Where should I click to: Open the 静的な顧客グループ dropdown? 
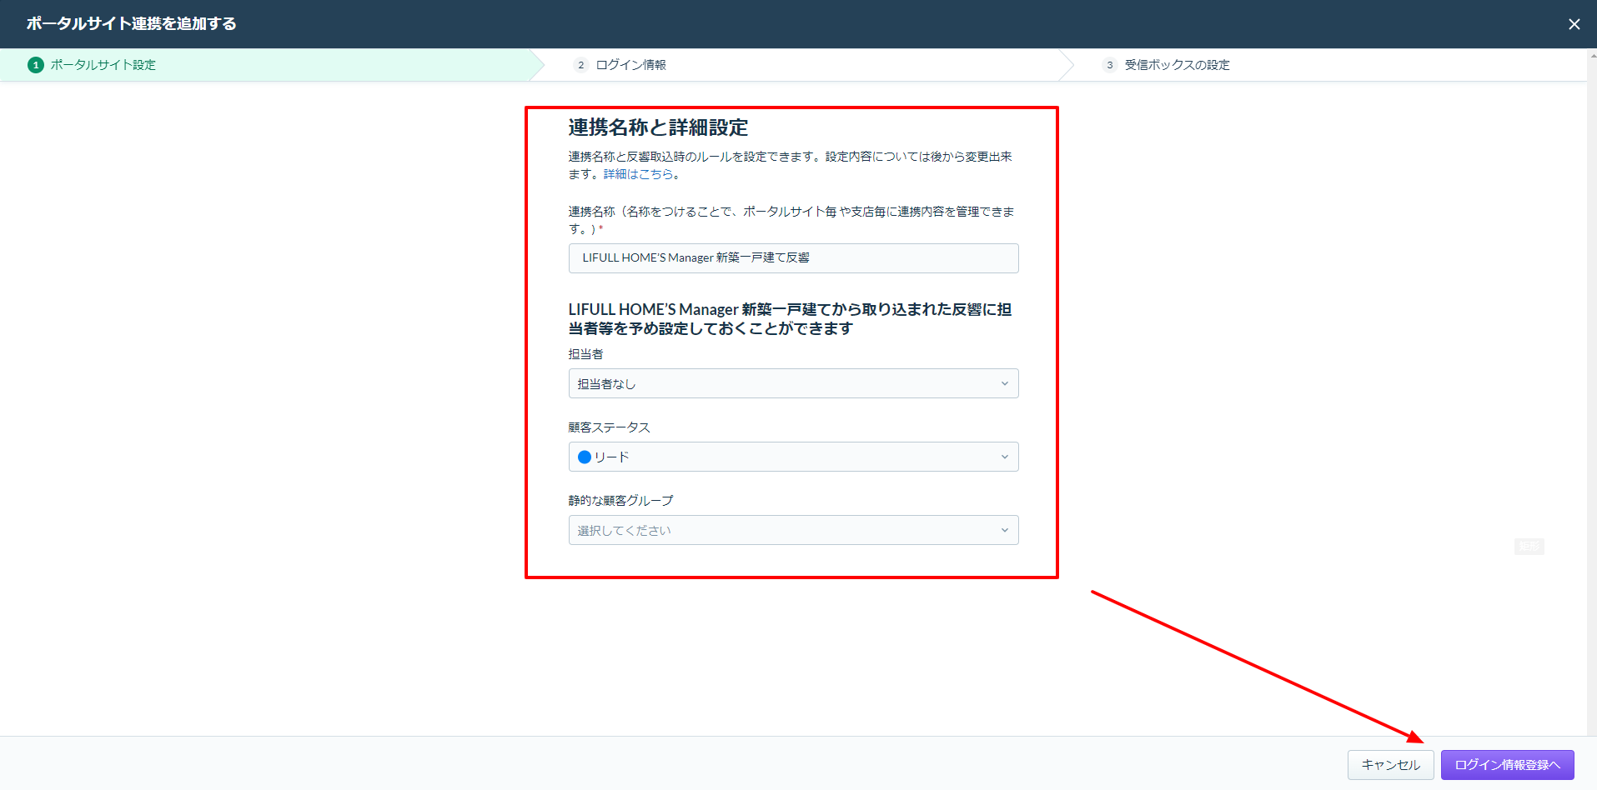click(793, 530)
